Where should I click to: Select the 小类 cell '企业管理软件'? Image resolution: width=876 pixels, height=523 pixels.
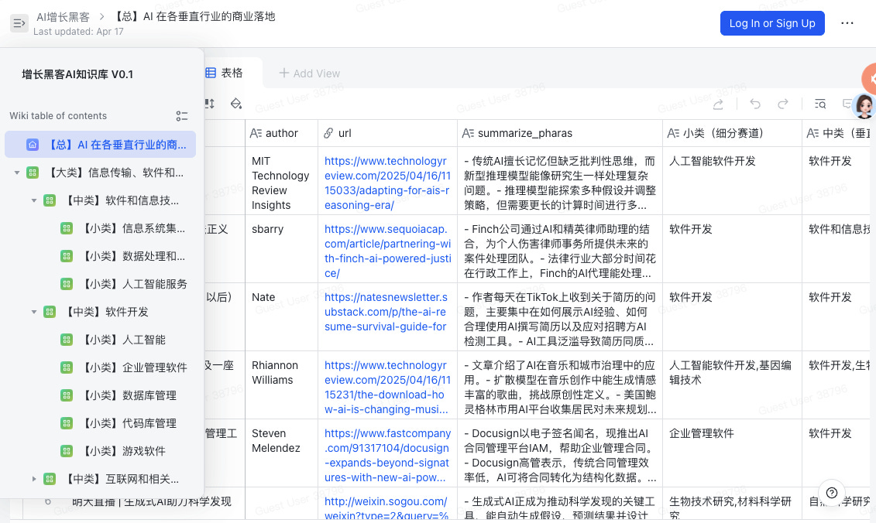pyautogui.click(x=733, y=453)
